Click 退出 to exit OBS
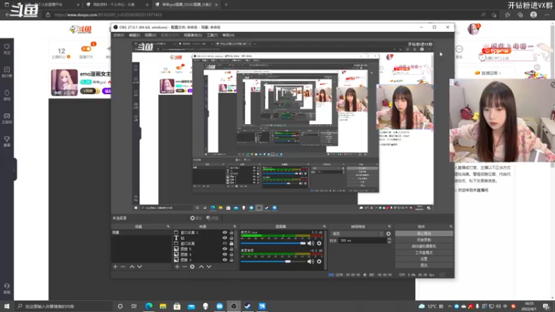 pyautogui.click(x=424, y=265)
